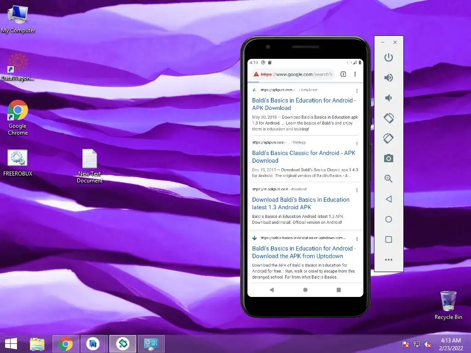This screenshot has height=353, width=471.
Task: Rotate emulator left using upper rotate icon
Action: pos(388,118)
